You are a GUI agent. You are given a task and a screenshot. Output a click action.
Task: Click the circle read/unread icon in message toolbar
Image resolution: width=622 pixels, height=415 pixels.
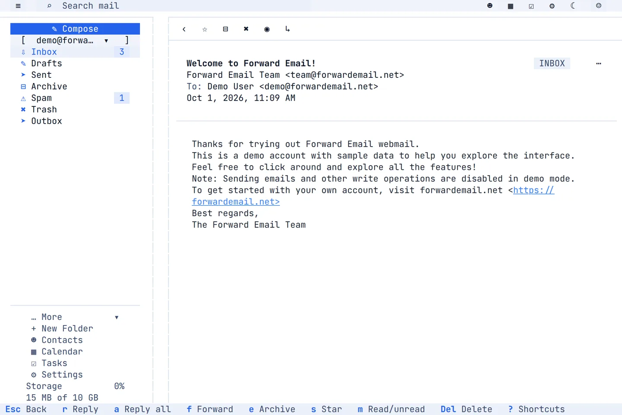267,29
